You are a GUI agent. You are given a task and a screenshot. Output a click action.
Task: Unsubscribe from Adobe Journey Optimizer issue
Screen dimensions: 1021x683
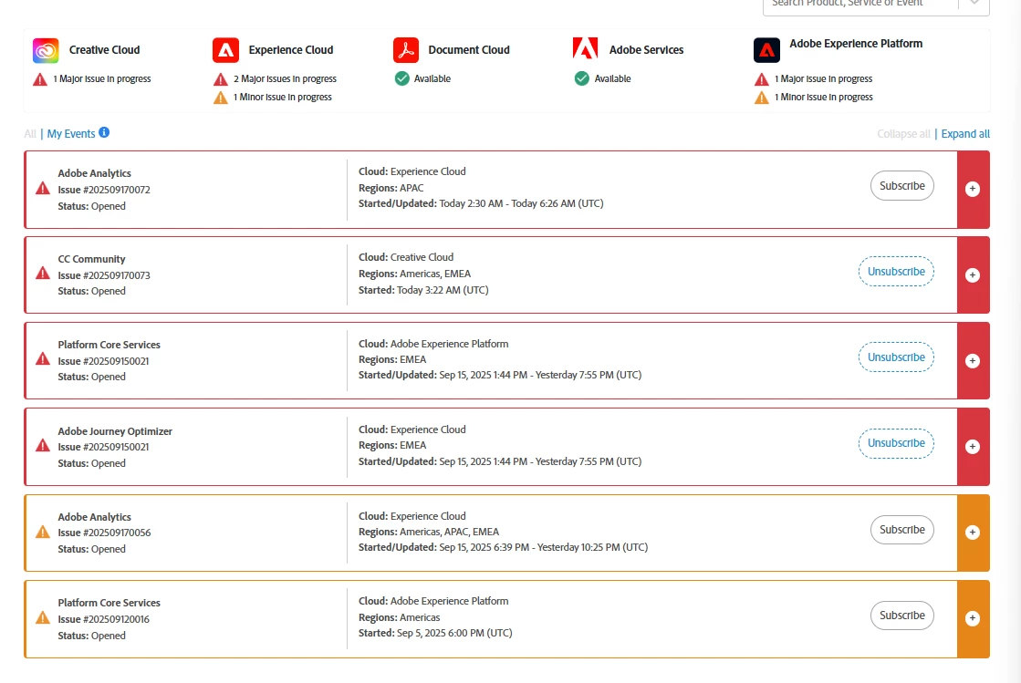[x=896, y=443]
